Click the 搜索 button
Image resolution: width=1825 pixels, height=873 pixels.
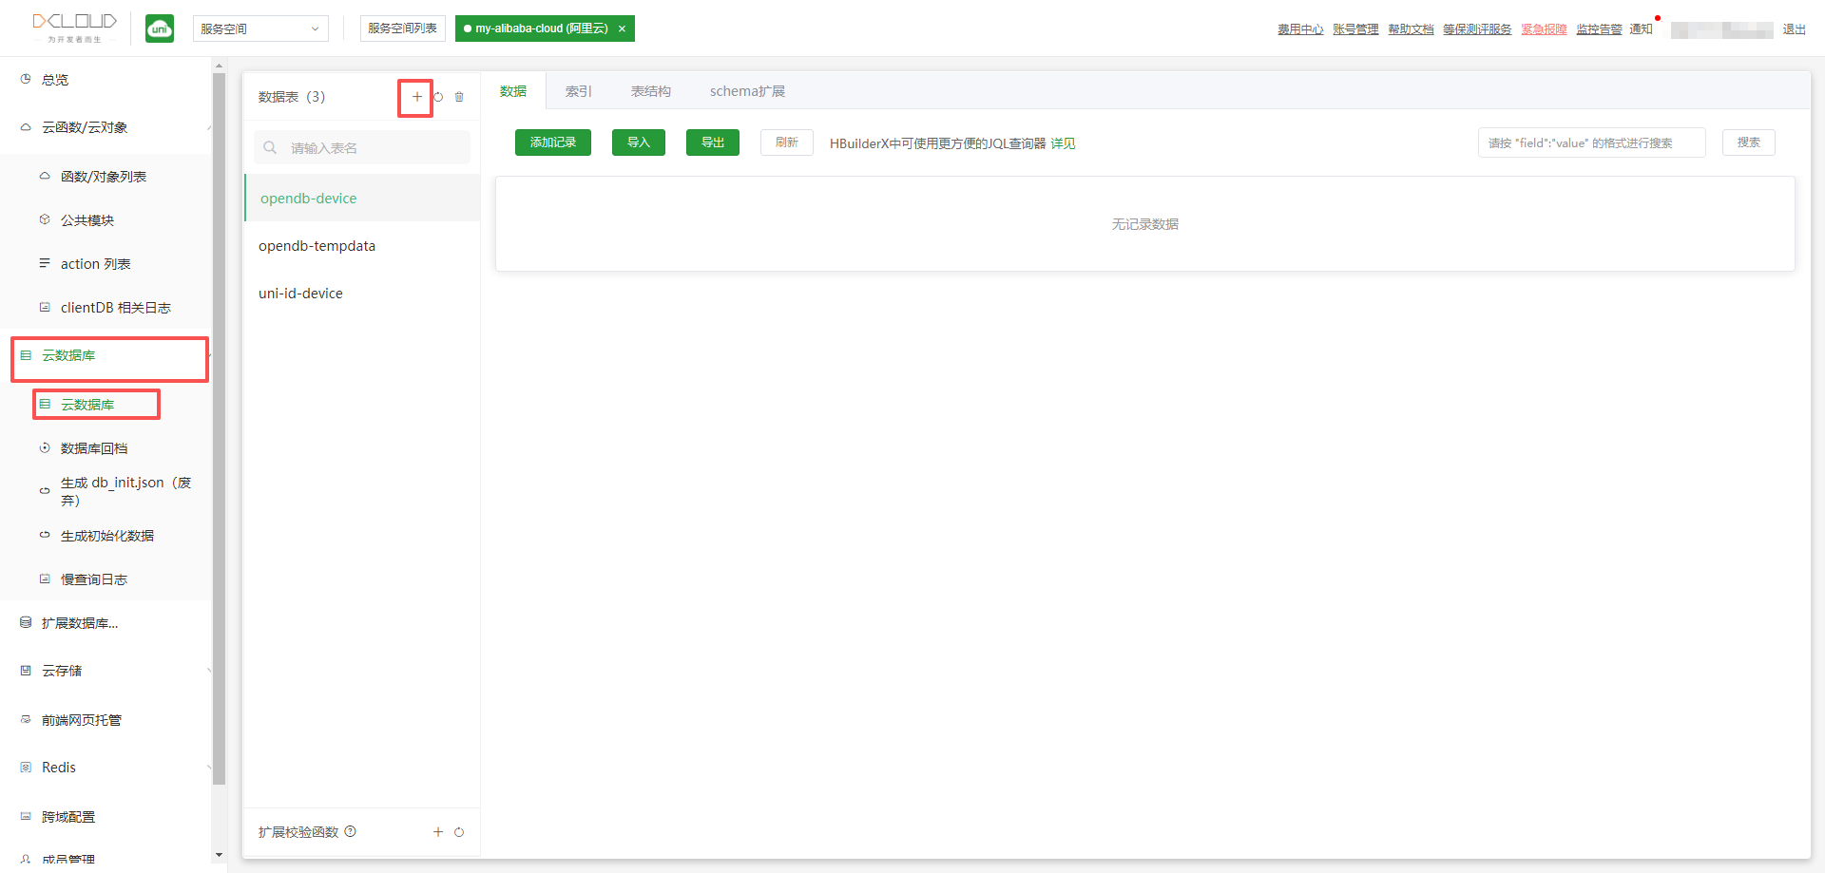pos(1749,142)
